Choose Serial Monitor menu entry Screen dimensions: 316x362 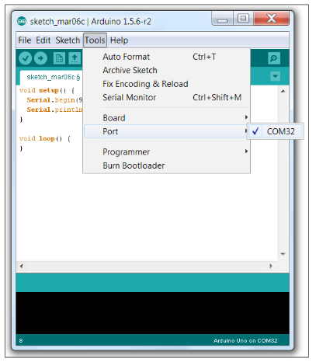(166, 97)
